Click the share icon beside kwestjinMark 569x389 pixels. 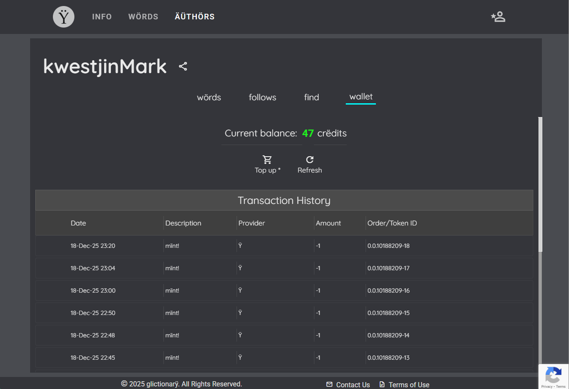pos(183,66)
